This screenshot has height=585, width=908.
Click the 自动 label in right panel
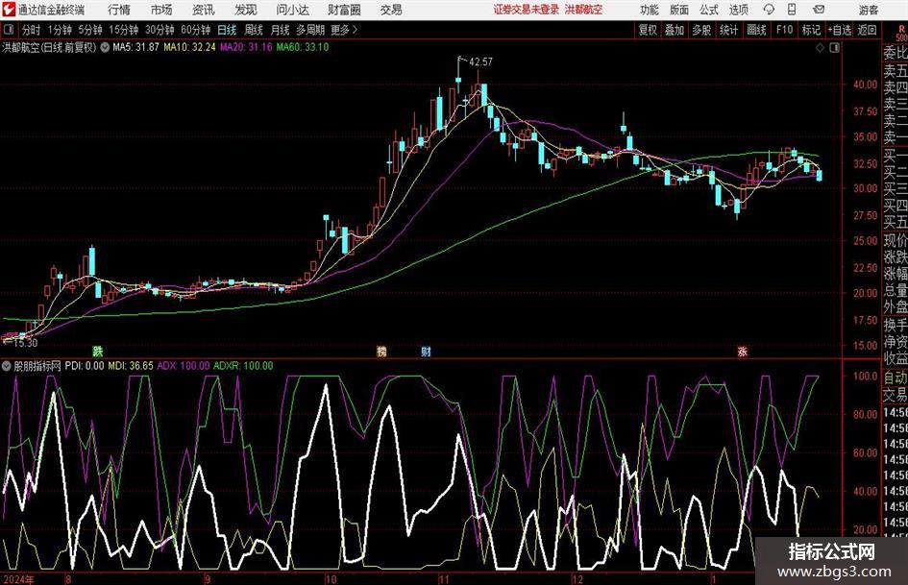(896, 378)
